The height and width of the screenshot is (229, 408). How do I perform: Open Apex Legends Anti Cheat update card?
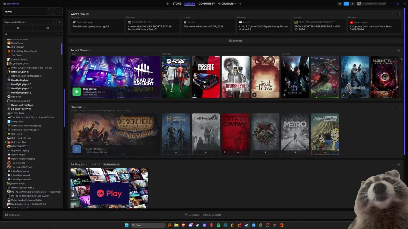(x=375, y=26)
